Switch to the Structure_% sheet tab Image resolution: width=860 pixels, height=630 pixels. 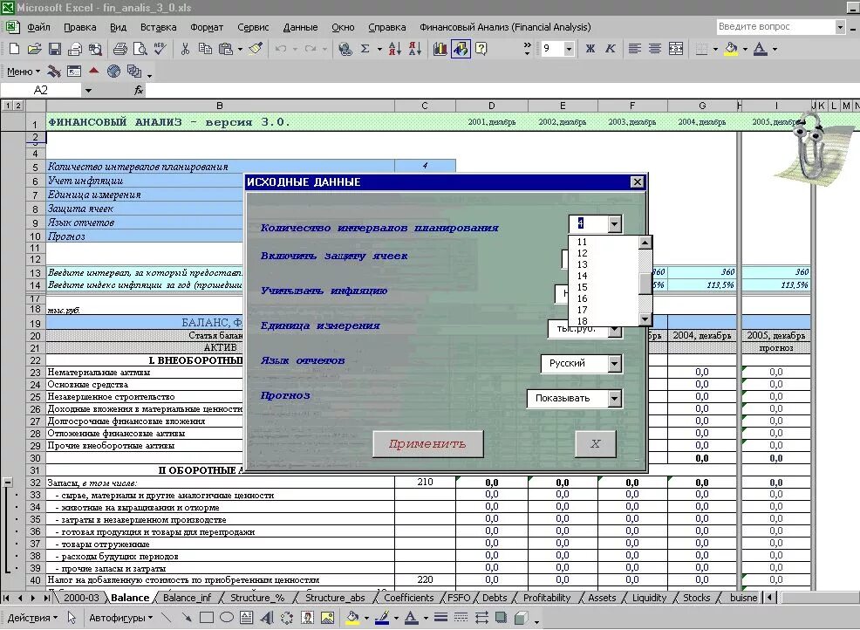click(x=256, y=598)
